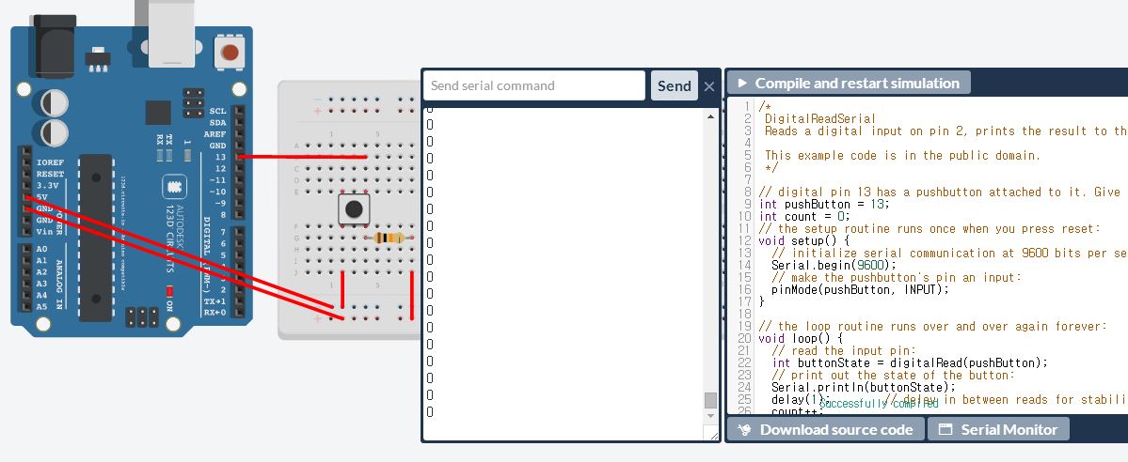Select the pushbutton on the breadboard
Viewport: 1128px width, 462px height.
tap(354, 209)
